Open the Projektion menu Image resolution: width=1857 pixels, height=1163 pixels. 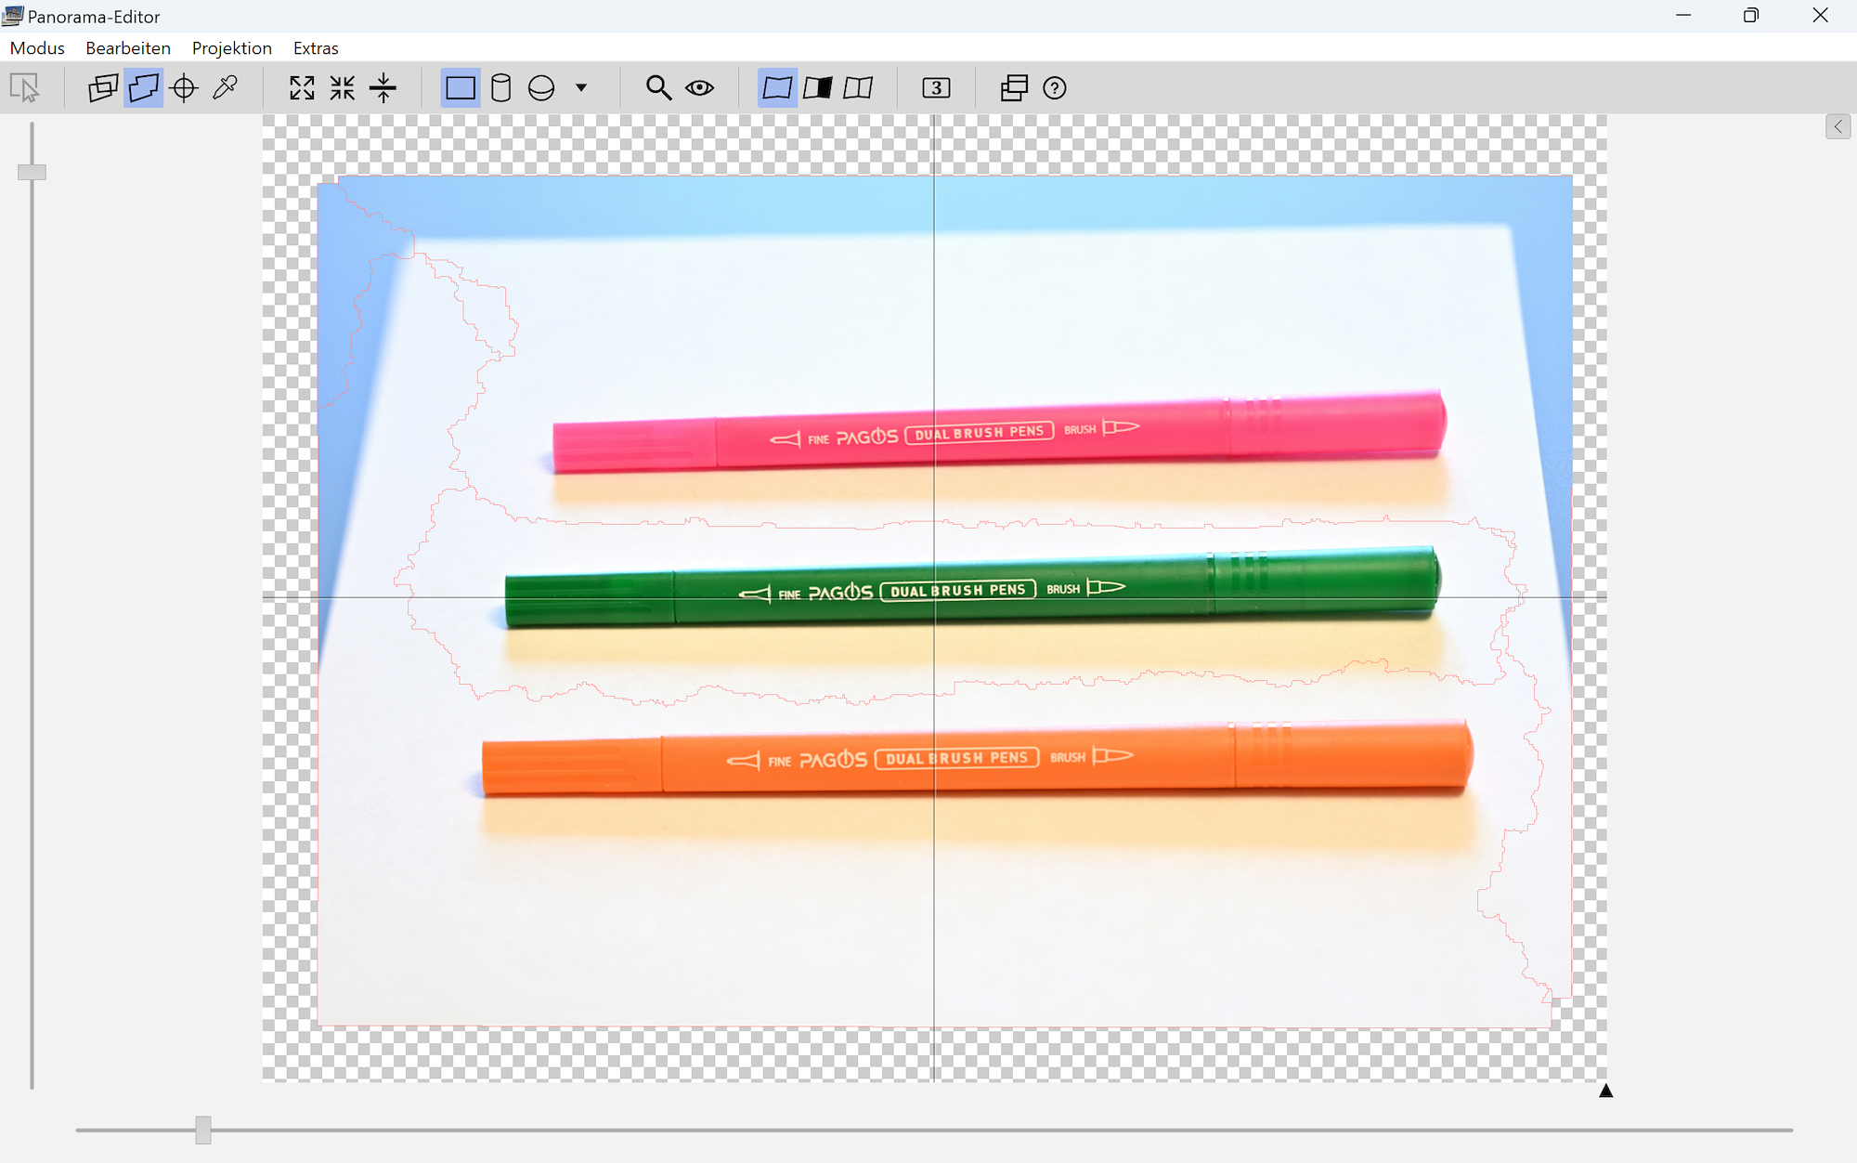pos(231,48)
